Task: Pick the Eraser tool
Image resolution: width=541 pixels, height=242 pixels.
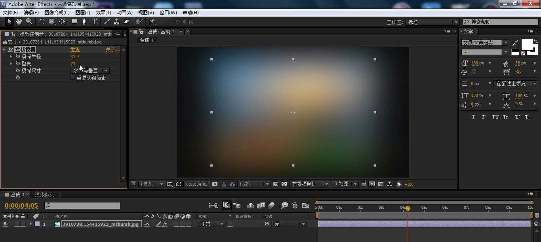Action: pyautogui.click(x=127, y=22)
